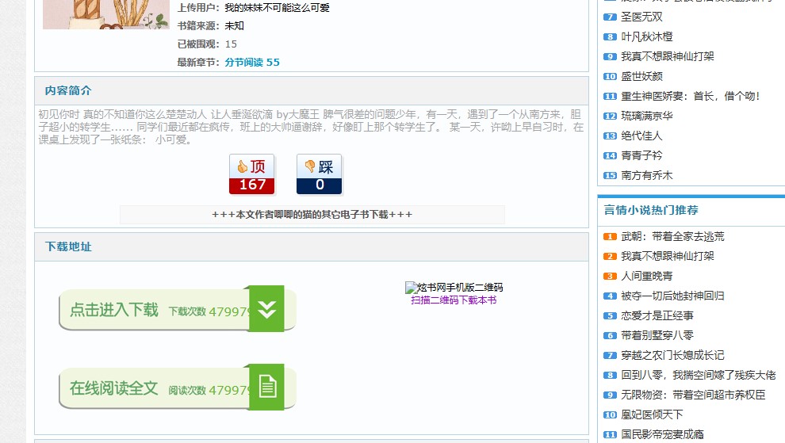785x443 pixels.
Task: Click the 踩 downvote button showing 0
Action: 319,174
